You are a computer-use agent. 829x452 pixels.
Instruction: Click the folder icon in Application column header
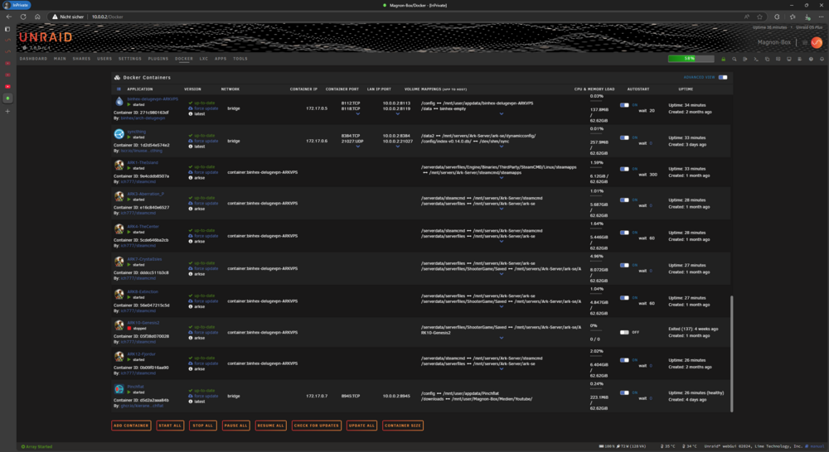119,89
